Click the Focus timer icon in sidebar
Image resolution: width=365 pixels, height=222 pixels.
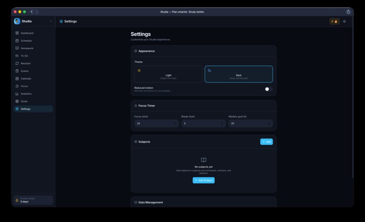[17, 86]
